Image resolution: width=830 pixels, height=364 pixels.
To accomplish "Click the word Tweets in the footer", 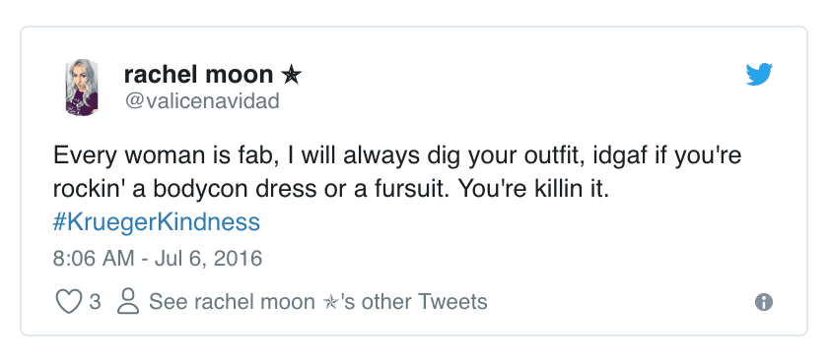I will coord(452,302).
